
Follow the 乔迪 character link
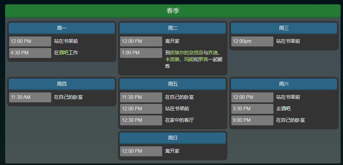213,53
